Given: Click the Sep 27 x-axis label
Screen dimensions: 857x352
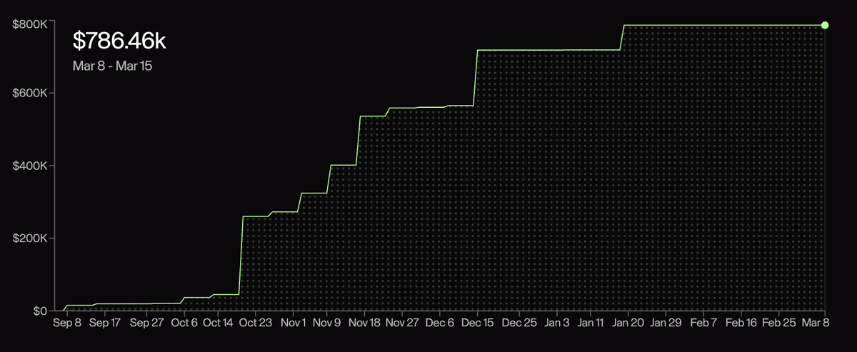Looking at the screenshot, I should point(147,323).
